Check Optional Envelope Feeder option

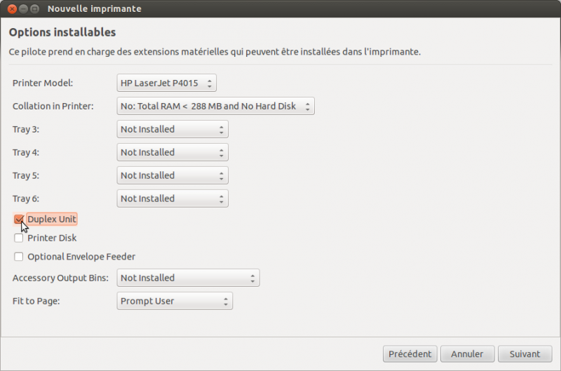19,257
